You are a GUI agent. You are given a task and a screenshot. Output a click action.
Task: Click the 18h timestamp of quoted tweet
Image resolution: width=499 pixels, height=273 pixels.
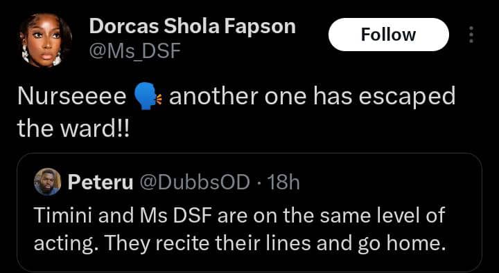coord(283,182)
